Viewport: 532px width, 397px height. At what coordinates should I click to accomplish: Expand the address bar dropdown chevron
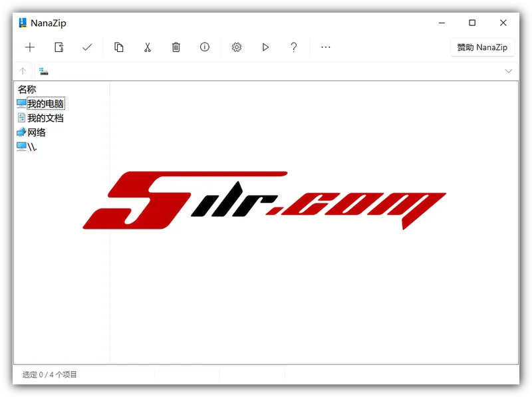[508, 71]
